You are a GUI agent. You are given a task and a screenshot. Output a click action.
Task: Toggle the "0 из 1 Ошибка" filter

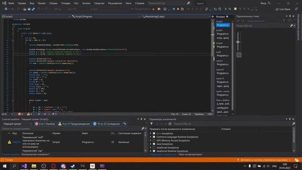click(45, 124)
